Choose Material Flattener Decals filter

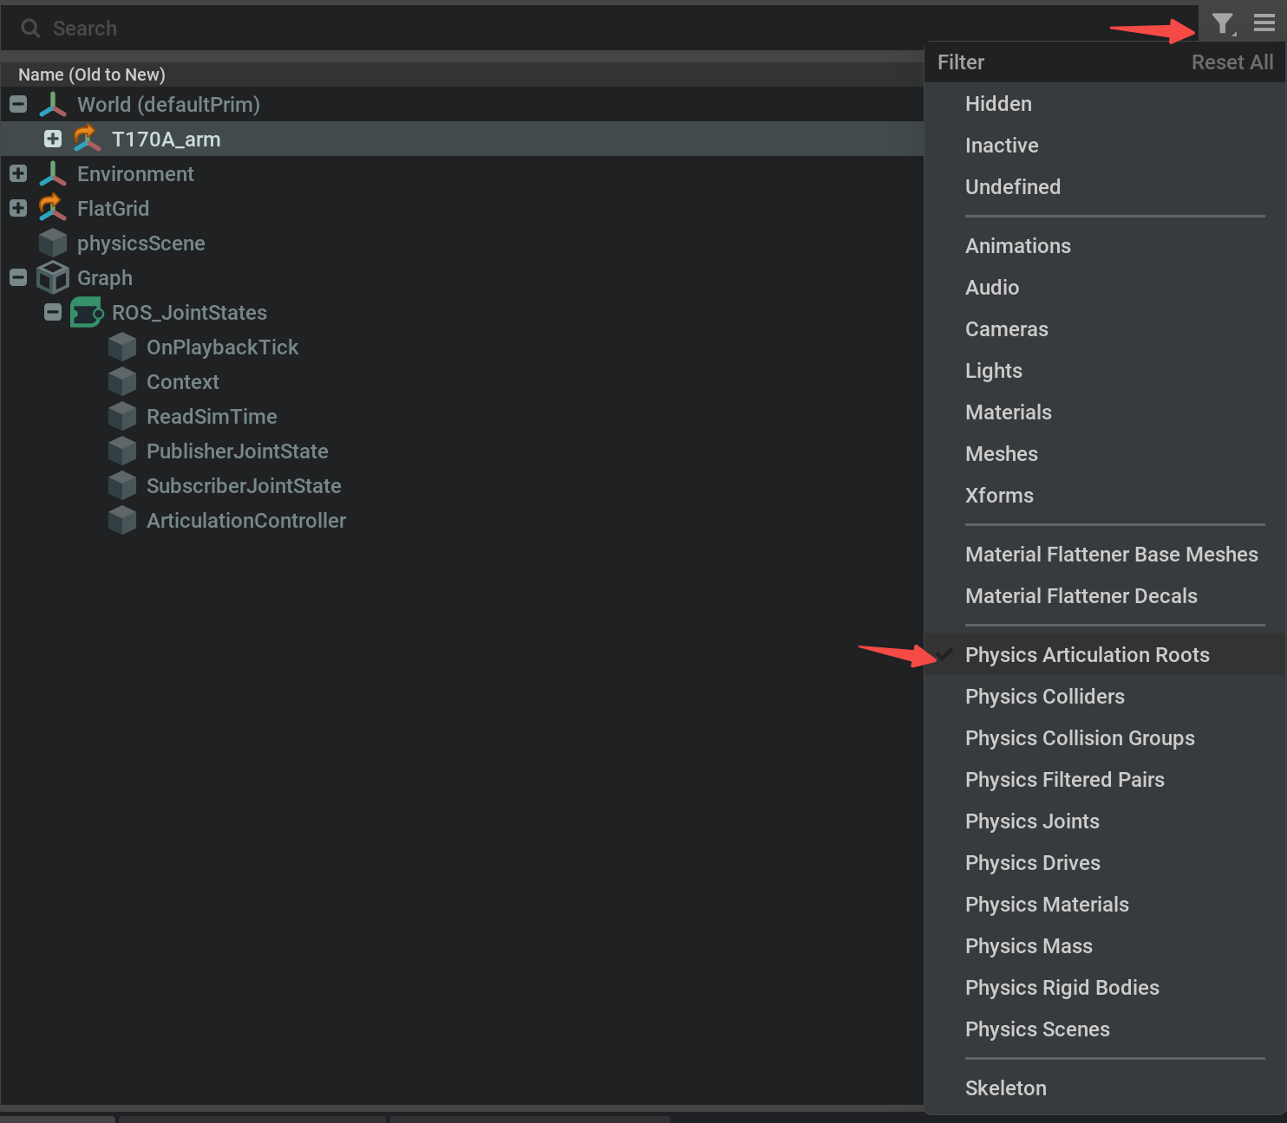pos(1104,596)
